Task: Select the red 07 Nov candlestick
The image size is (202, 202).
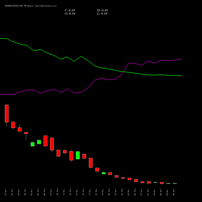Action: click(x=52, y=144)
